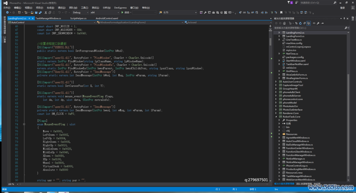Click the cut scissors icon

(x=46, y=12)
